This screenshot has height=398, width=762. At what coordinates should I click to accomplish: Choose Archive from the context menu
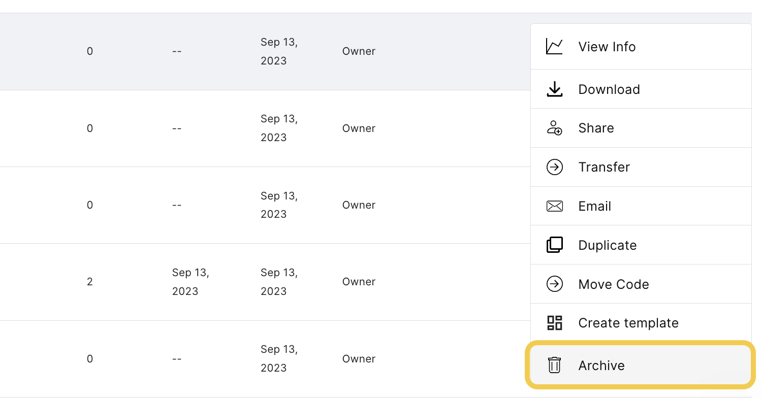click(x=641, y=366)
